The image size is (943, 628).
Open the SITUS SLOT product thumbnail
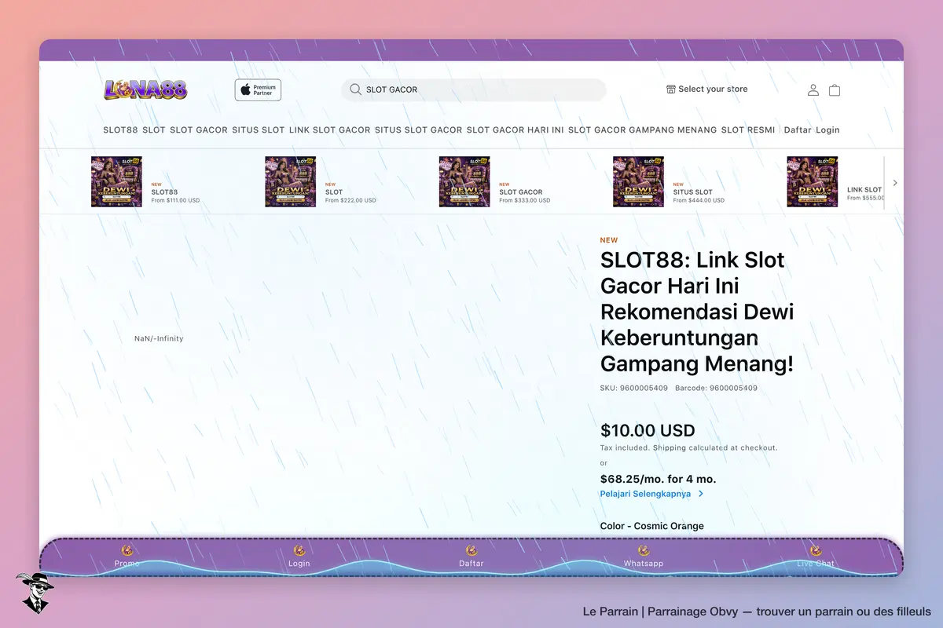click(x=638, y=182)
